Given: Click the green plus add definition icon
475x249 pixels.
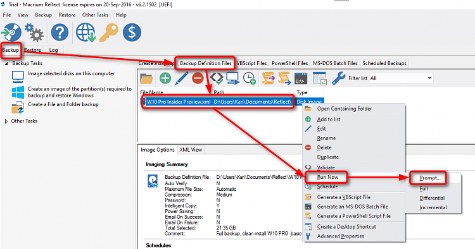Looking at the screenshot, I should (165, 78).
